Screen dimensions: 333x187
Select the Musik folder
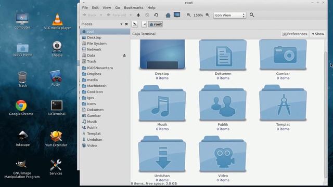point(162,103)
